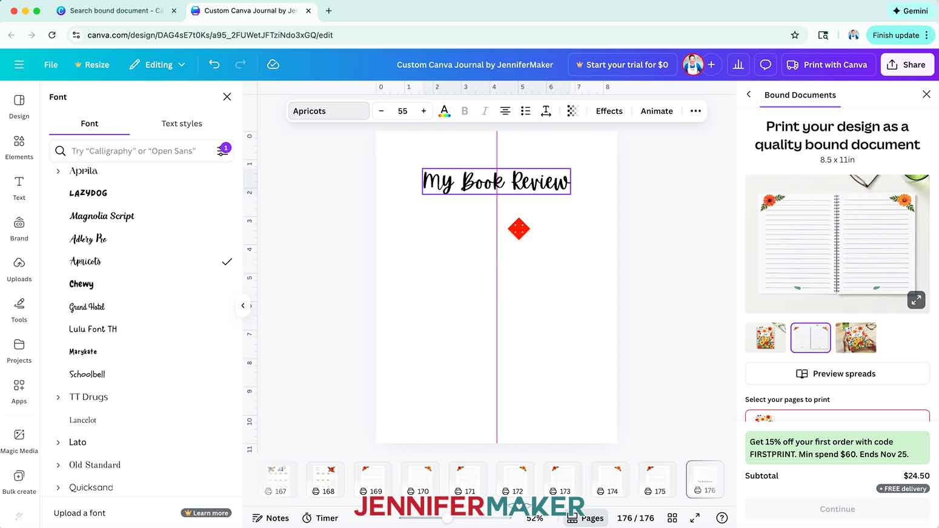939x528 pixels.
Task: Open the Design panel in sidebar
Action: [19, 106]
